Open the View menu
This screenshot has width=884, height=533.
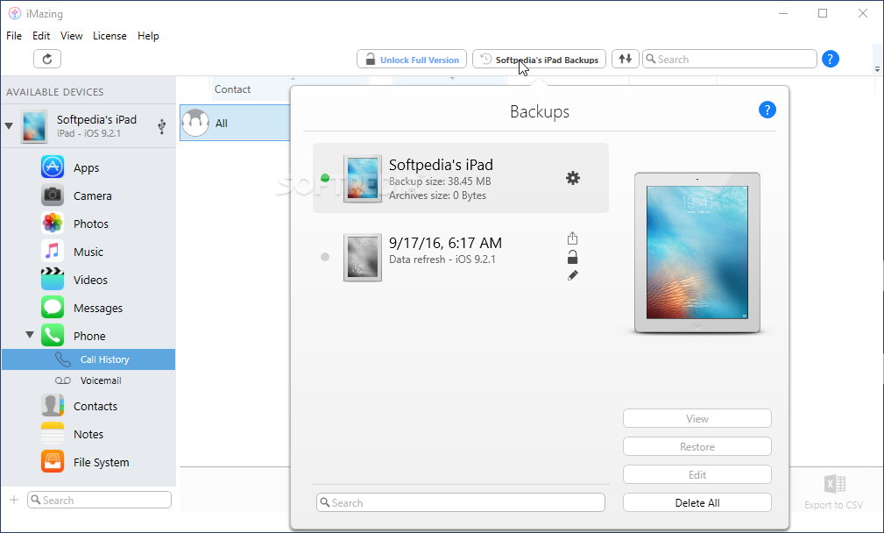point(72,36)
